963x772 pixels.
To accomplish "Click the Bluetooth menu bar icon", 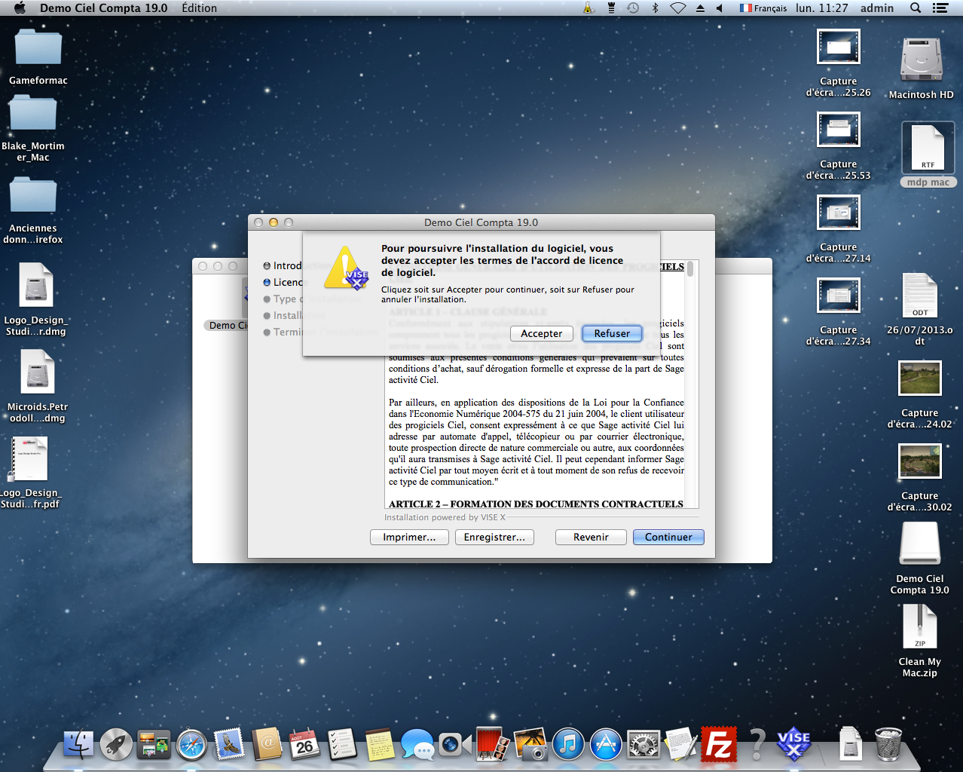I will (x=655, y=8).
